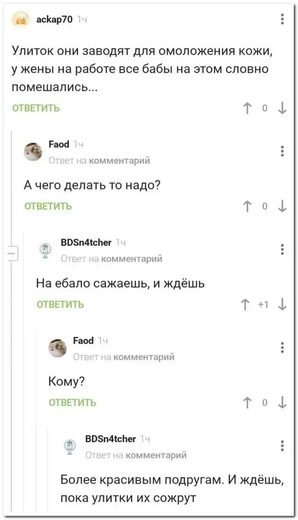The image size is (298, 520).
Task: Click Faod's avatar beside "А чего делать то надо?"
Action: 33,151
